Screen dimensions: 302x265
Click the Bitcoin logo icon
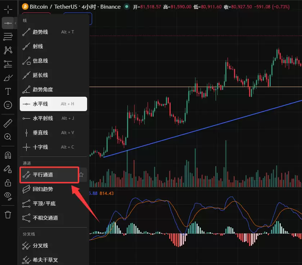(x=25, y=6)
